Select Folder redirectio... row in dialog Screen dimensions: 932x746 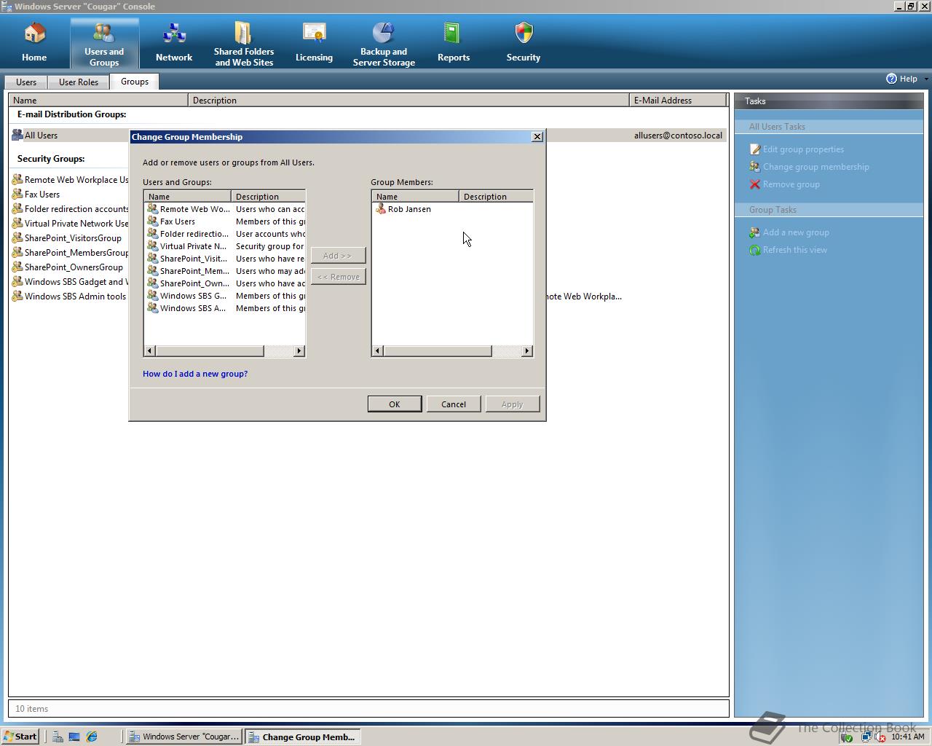point(225,234)
